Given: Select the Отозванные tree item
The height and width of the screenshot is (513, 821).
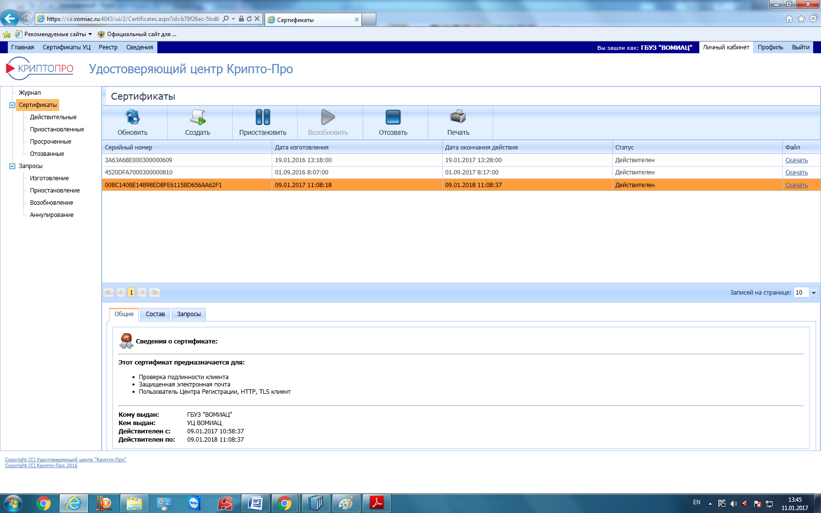Looking at the screenshot, I should (x=47, y=154).
